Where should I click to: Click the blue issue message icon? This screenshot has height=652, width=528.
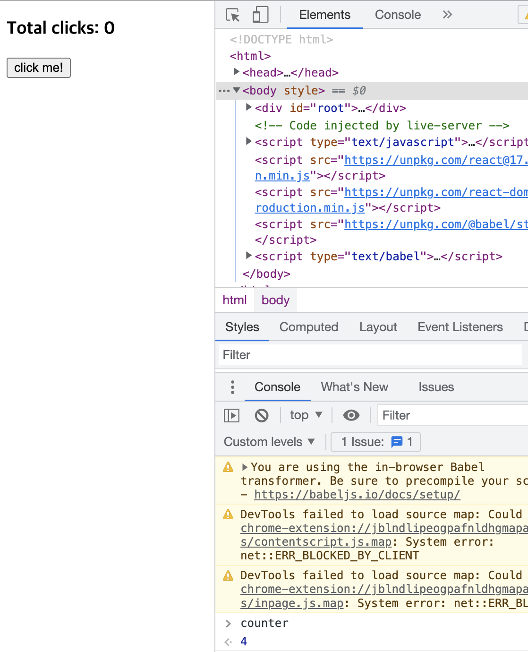pyautogui.click(x=397, y=442)
